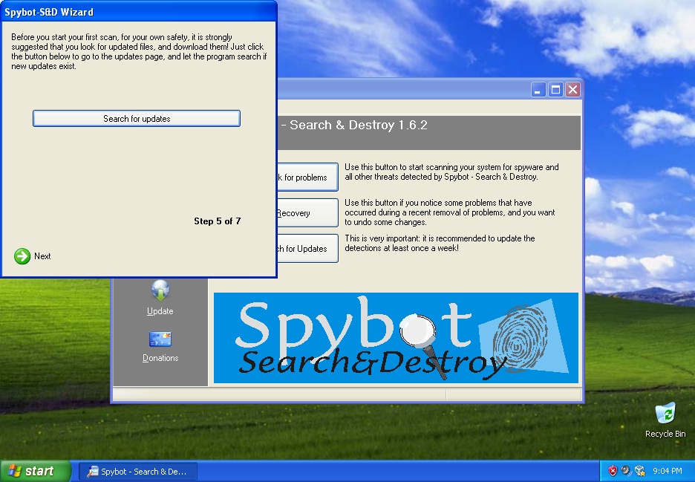Close the Spybot main window
This screenshot has width=695, height=482.
click(x=572, y=90)
